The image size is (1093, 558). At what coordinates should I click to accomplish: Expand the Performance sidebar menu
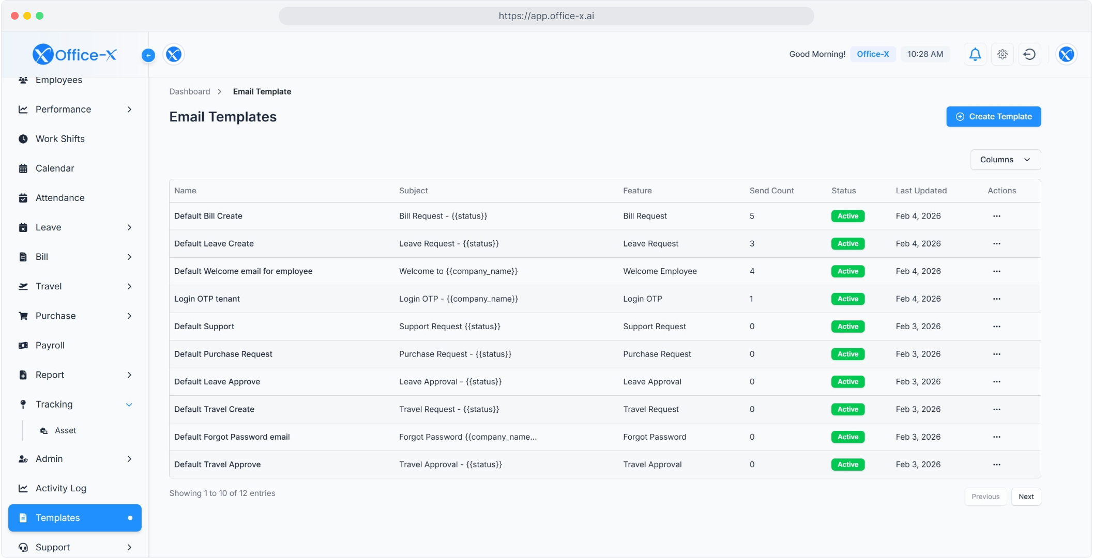pos(75,110)
